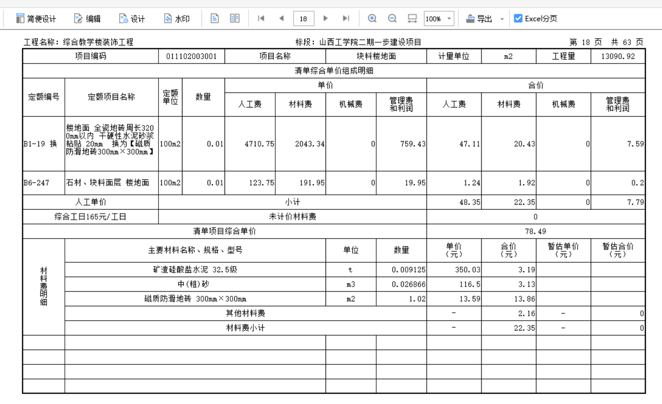Click 工程名称 header text

click(x=79, y=42)
